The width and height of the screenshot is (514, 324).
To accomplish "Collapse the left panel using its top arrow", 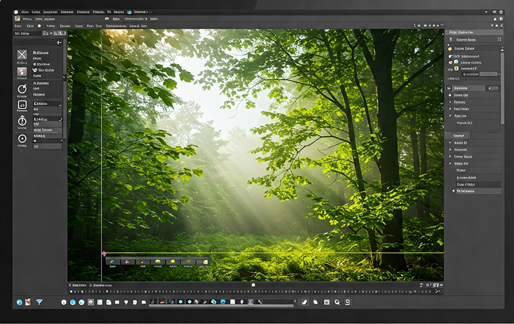I will tap(59, 42).
